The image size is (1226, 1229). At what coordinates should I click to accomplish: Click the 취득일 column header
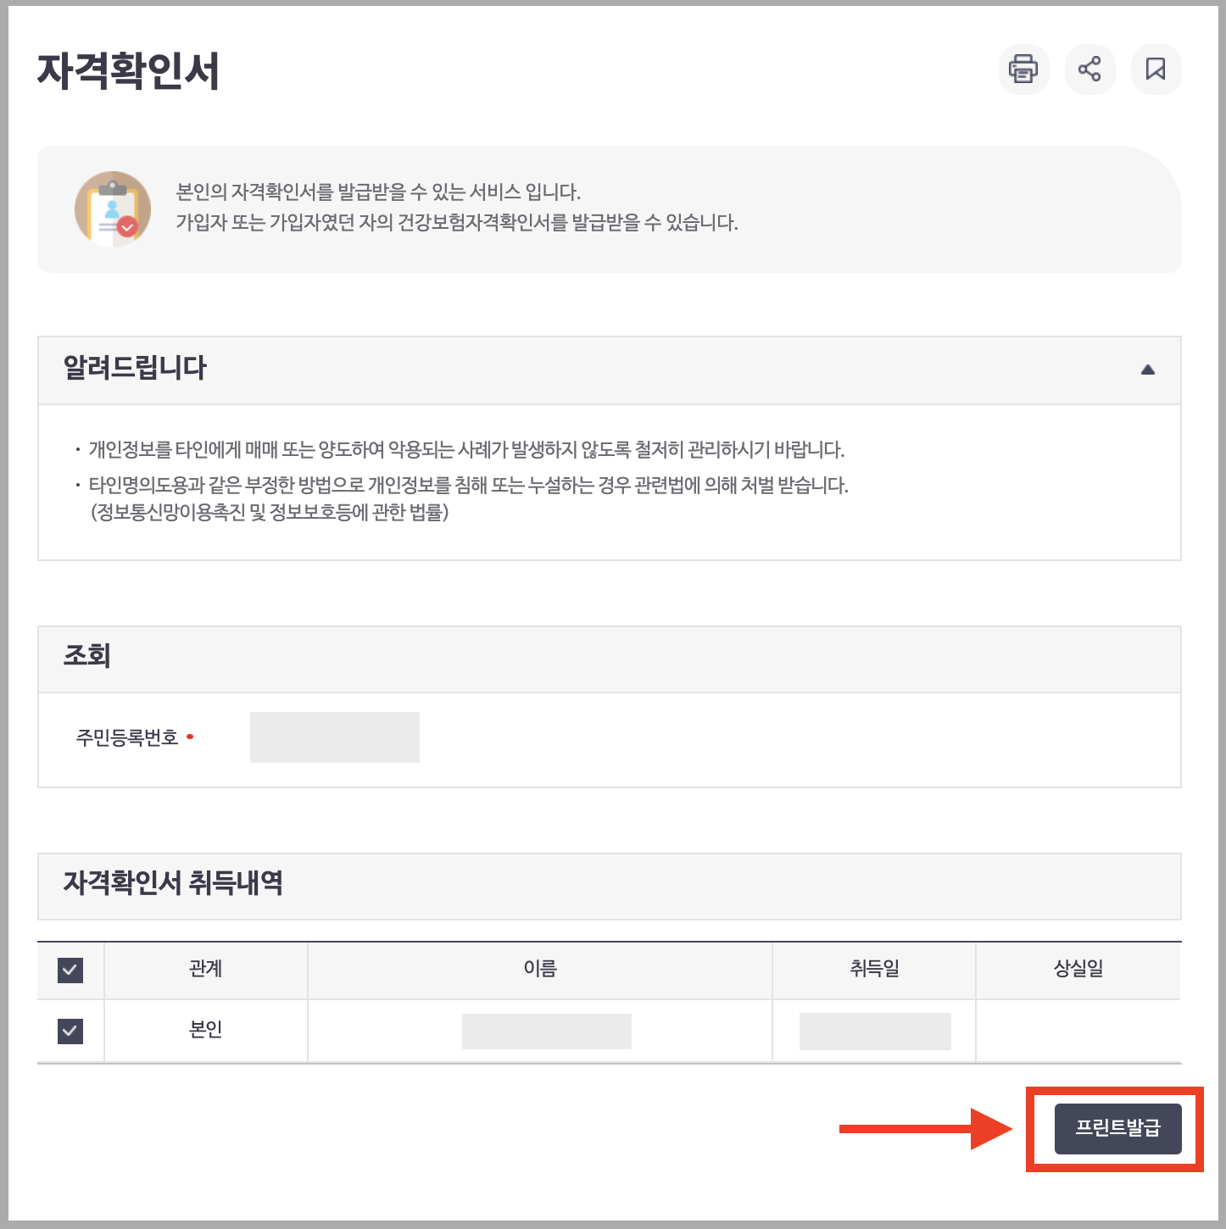coord(874,969)
